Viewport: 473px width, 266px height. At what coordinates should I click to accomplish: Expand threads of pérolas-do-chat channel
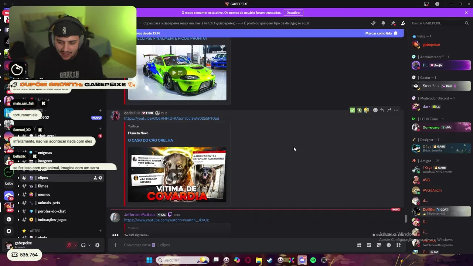pyautogui.click(x=18, y=211)
